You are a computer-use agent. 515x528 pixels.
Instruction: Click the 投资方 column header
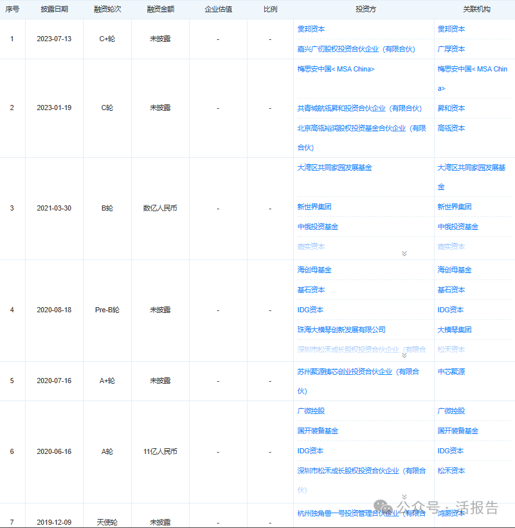pos(365,8)
